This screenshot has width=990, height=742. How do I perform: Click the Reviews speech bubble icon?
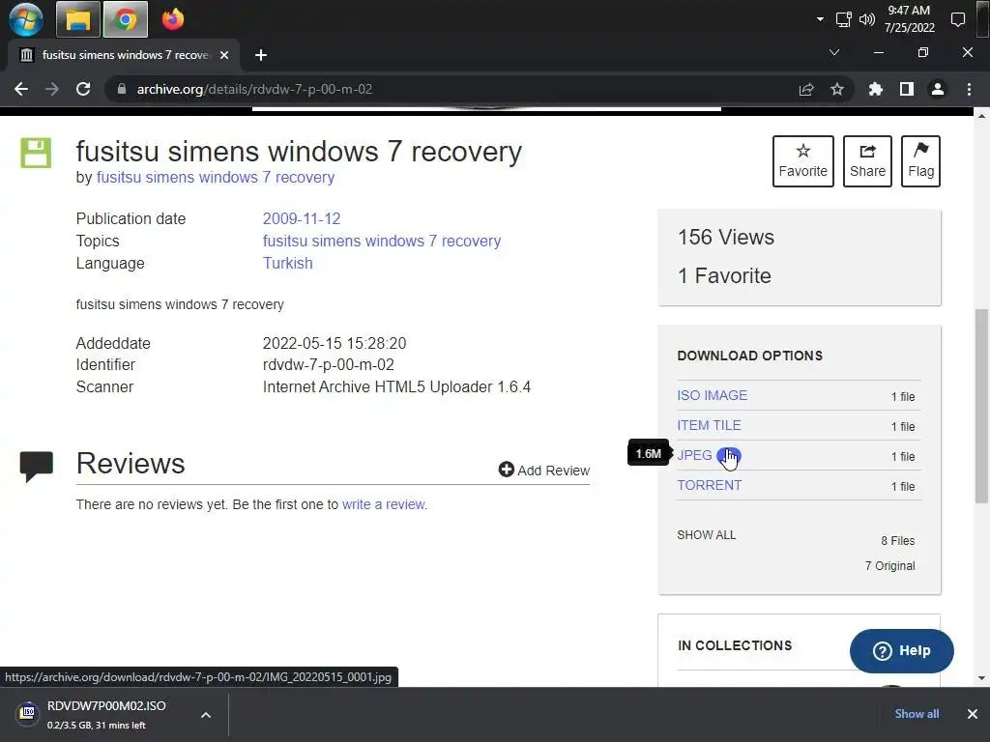pyautogui.click(x=37, y=467)
